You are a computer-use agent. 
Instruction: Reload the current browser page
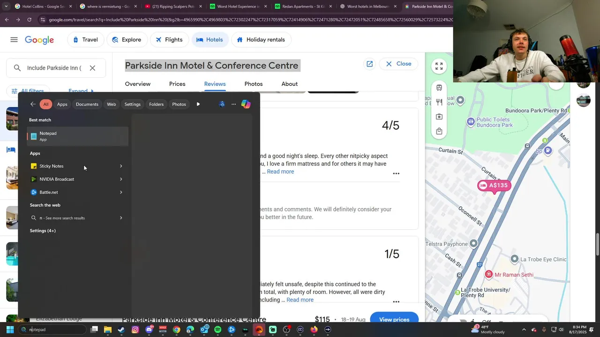click(x=29, y=20)
